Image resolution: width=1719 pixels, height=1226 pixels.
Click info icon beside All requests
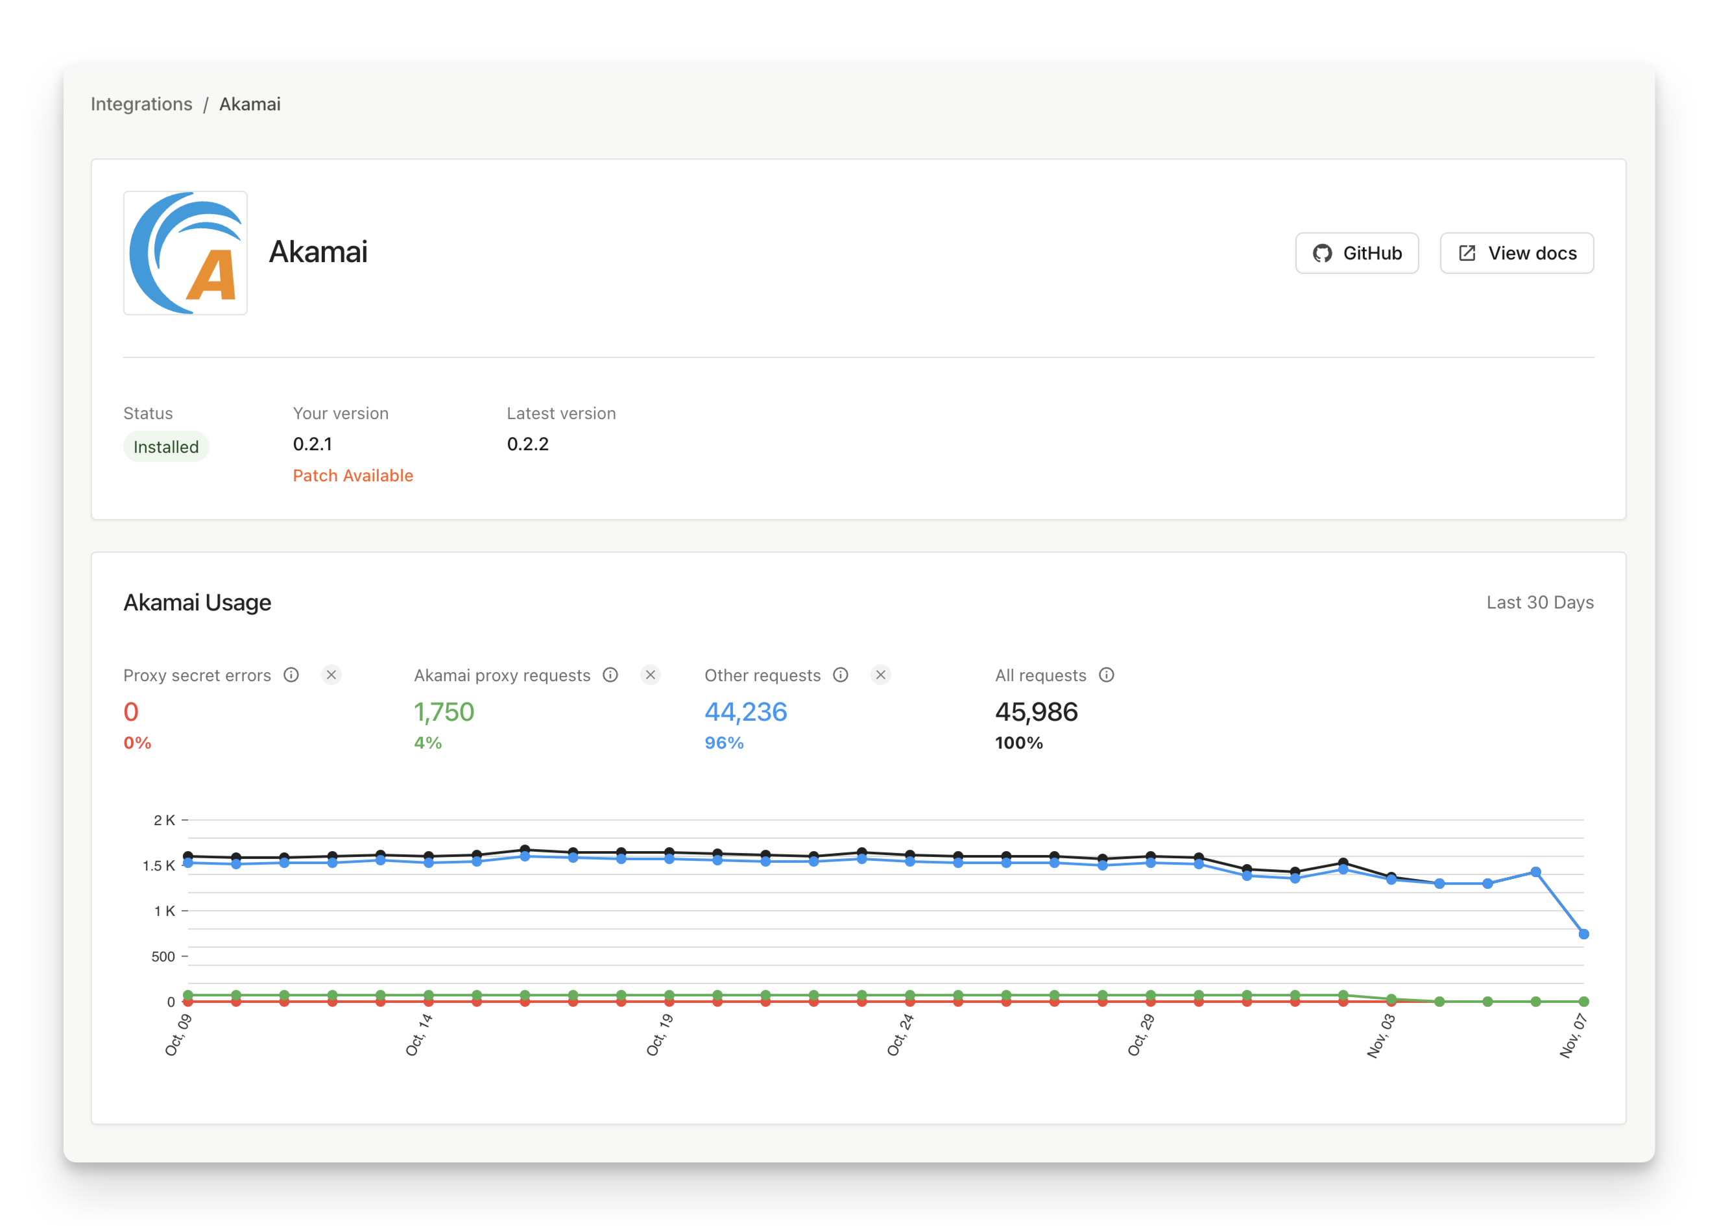pyautogui.click(x=1106, y=675)
